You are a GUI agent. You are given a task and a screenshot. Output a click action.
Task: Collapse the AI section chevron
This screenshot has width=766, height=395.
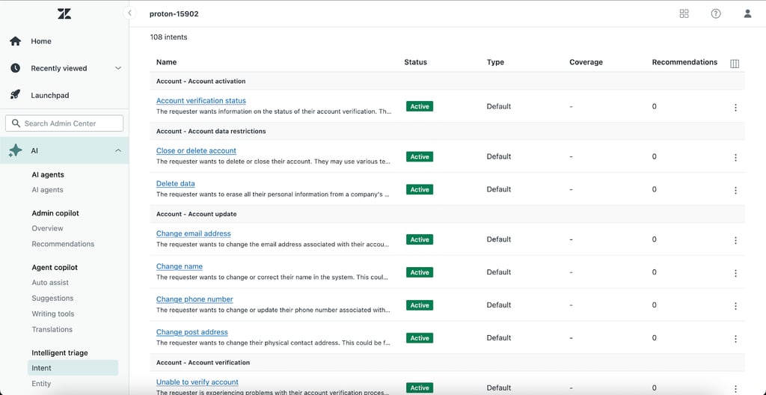117,150
